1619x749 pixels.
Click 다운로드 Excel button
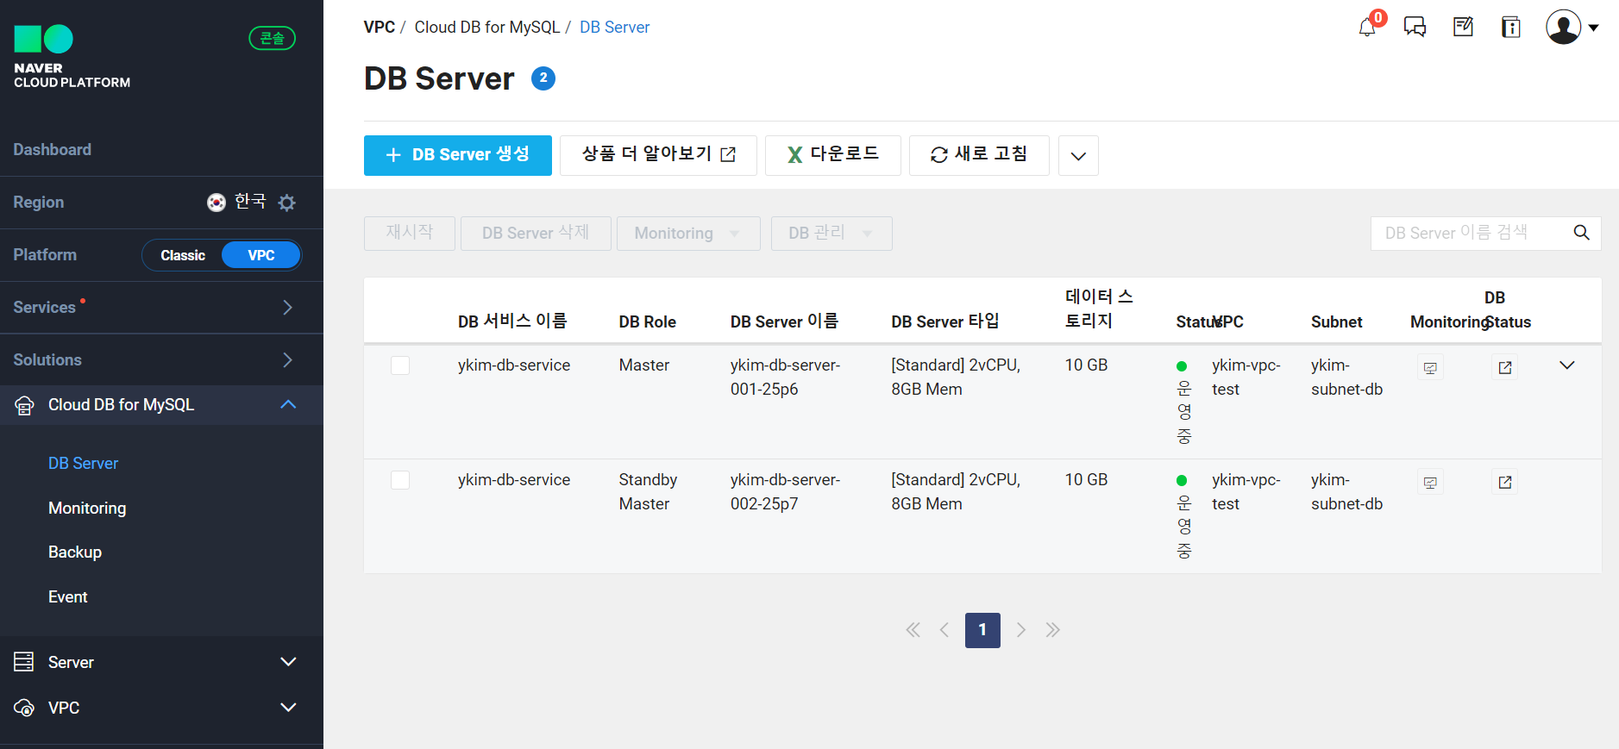[x=833, y=156]
